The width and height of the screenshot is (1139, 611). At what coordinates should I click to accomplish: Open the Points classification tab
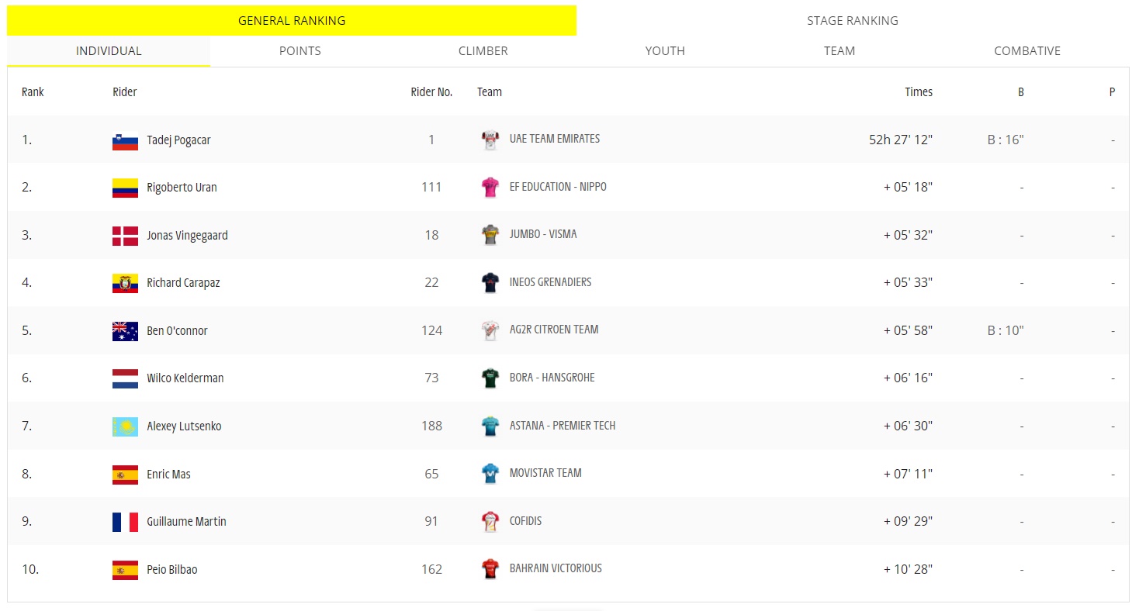(300, 51)
